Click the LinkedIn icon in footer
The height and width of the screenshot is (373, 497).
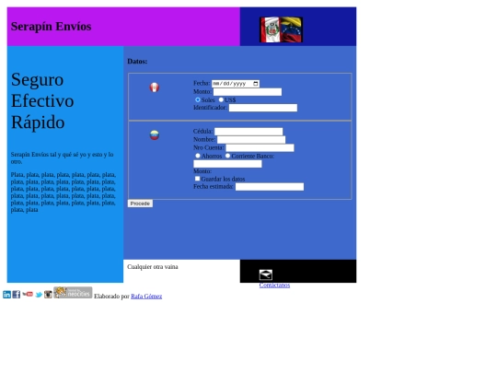coord(6,295)
